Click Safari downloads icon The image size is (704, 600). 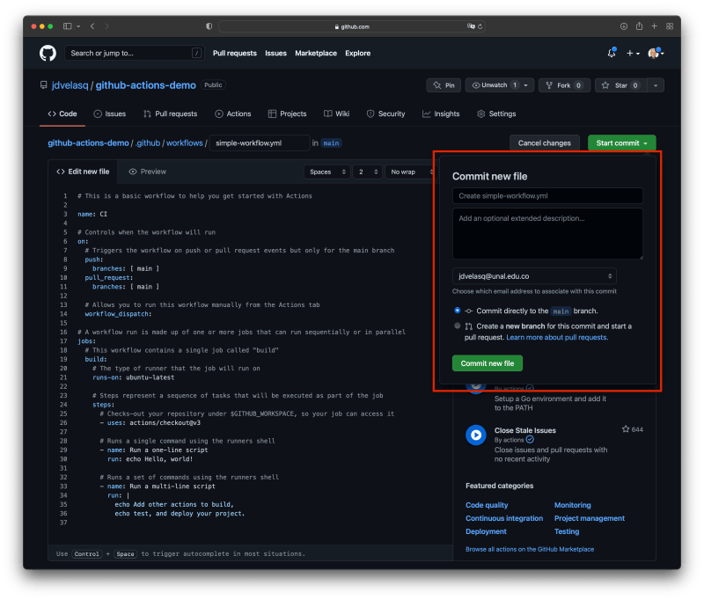coord(624,26)
